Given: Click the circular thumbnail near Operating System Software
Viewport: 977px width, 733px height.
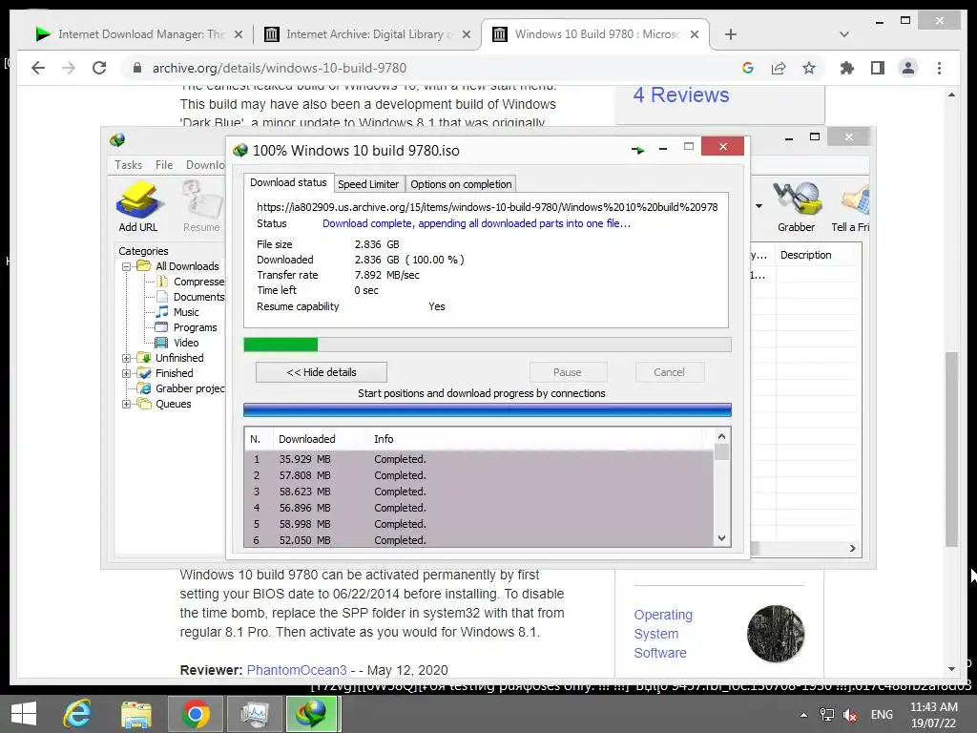Looking at the screenshot, I should pos(775,634).
